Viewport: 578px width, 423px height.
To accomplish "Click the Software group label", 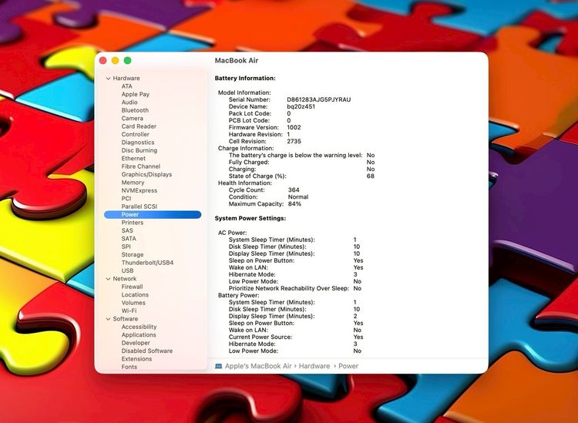I will click(x=126, y=319).
